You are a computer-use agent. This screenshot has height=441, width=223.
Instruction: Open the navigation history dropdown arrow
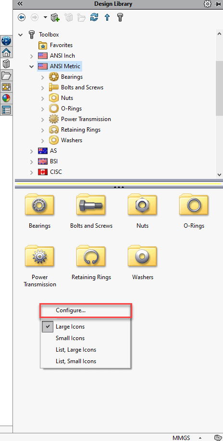[45, 18]
